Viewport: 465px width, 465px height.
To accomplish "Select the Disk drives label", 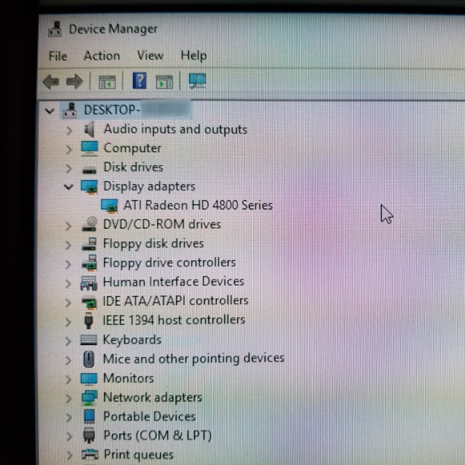I will click(134, 167).
